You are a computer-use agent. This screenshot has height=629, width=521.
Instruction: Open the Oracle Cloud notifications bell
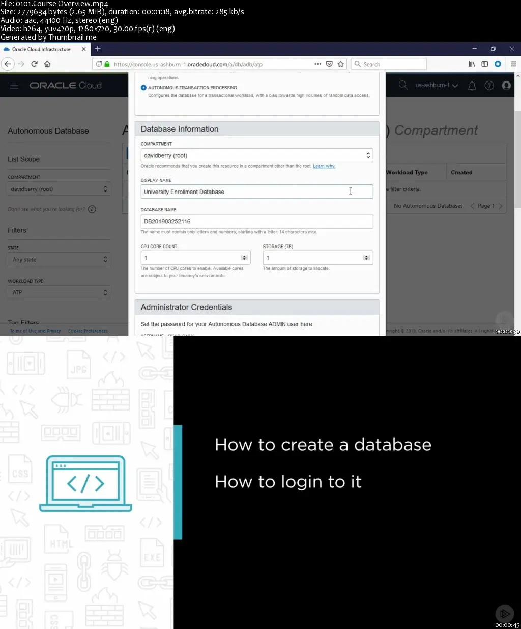pos(472,85)
